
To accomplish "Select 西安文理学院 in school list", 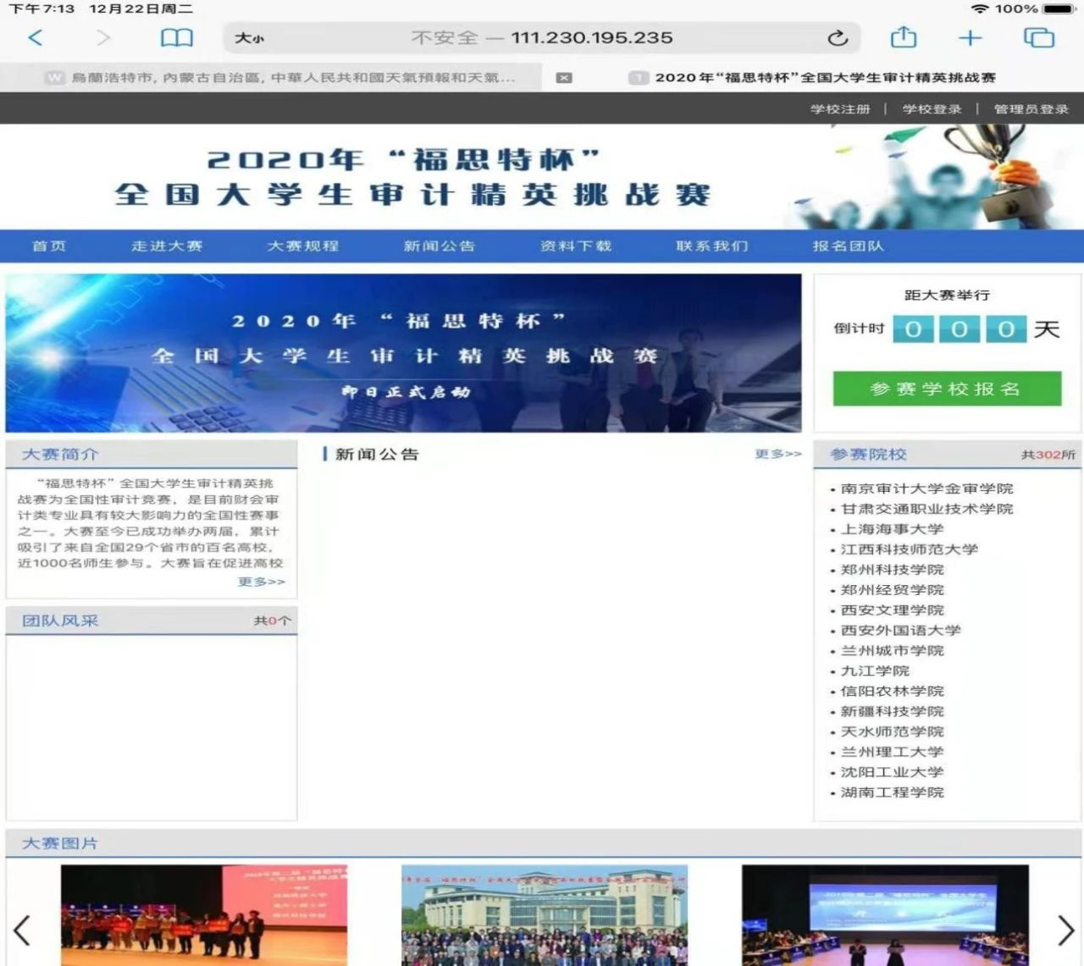I will (892, 611).
